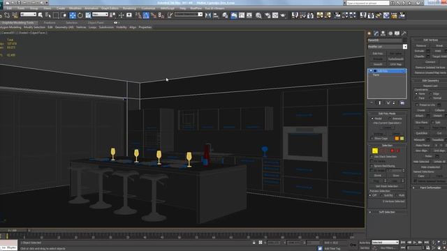Image resolution: width=447 pixels, height=251 pixels.
Task: Switch to the Hierarchy command panel
Action: 383,33
